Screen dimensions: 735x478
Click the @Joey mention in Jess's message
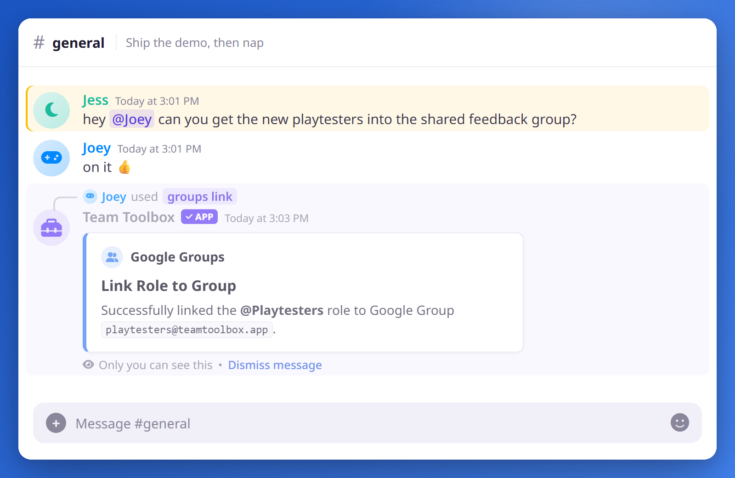tap(132, 119)
